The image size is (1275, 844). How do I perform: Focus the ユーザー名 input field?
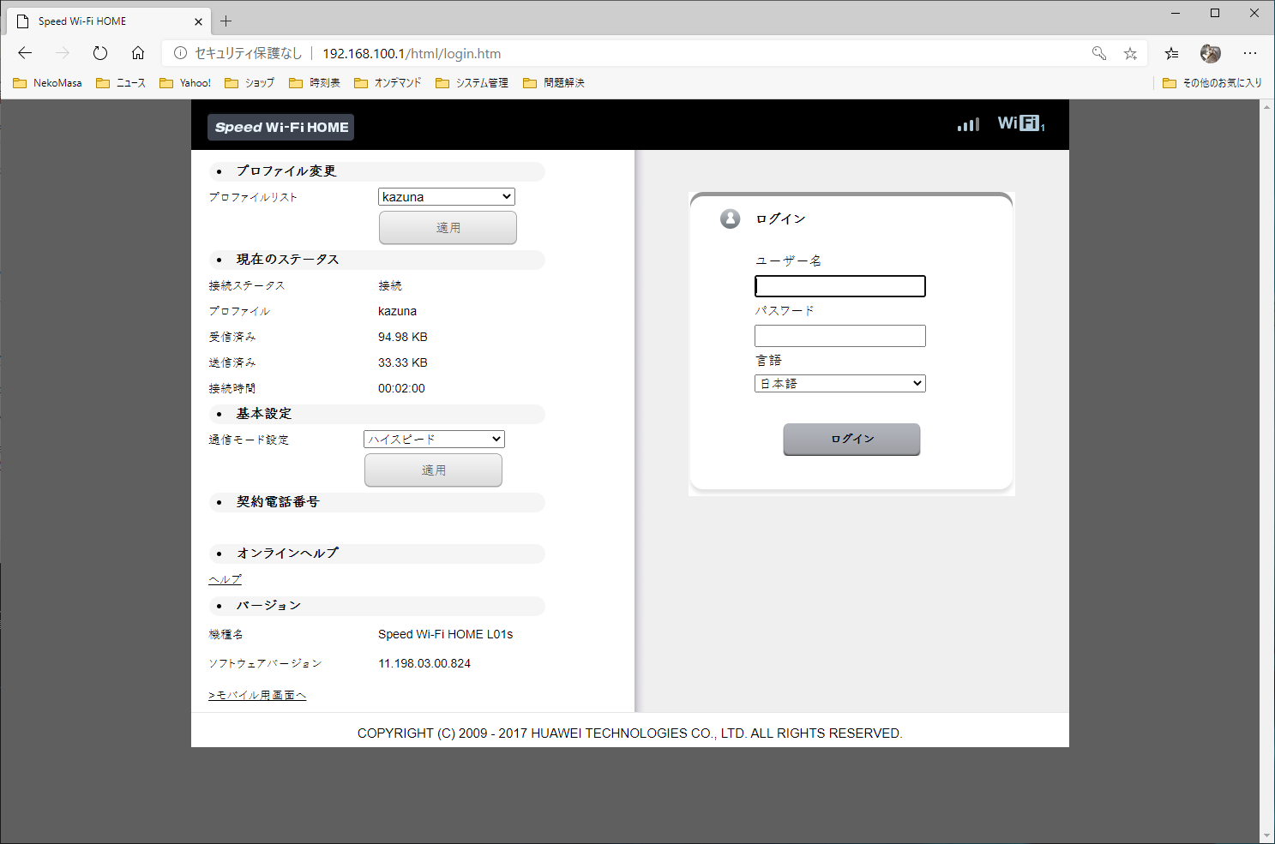pos(840,286)
